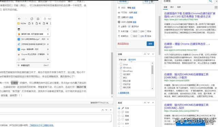The width and height of the screenshot is (218, 127).
Task: Click the pushpin icon of 标准 format
Action: 123,108
